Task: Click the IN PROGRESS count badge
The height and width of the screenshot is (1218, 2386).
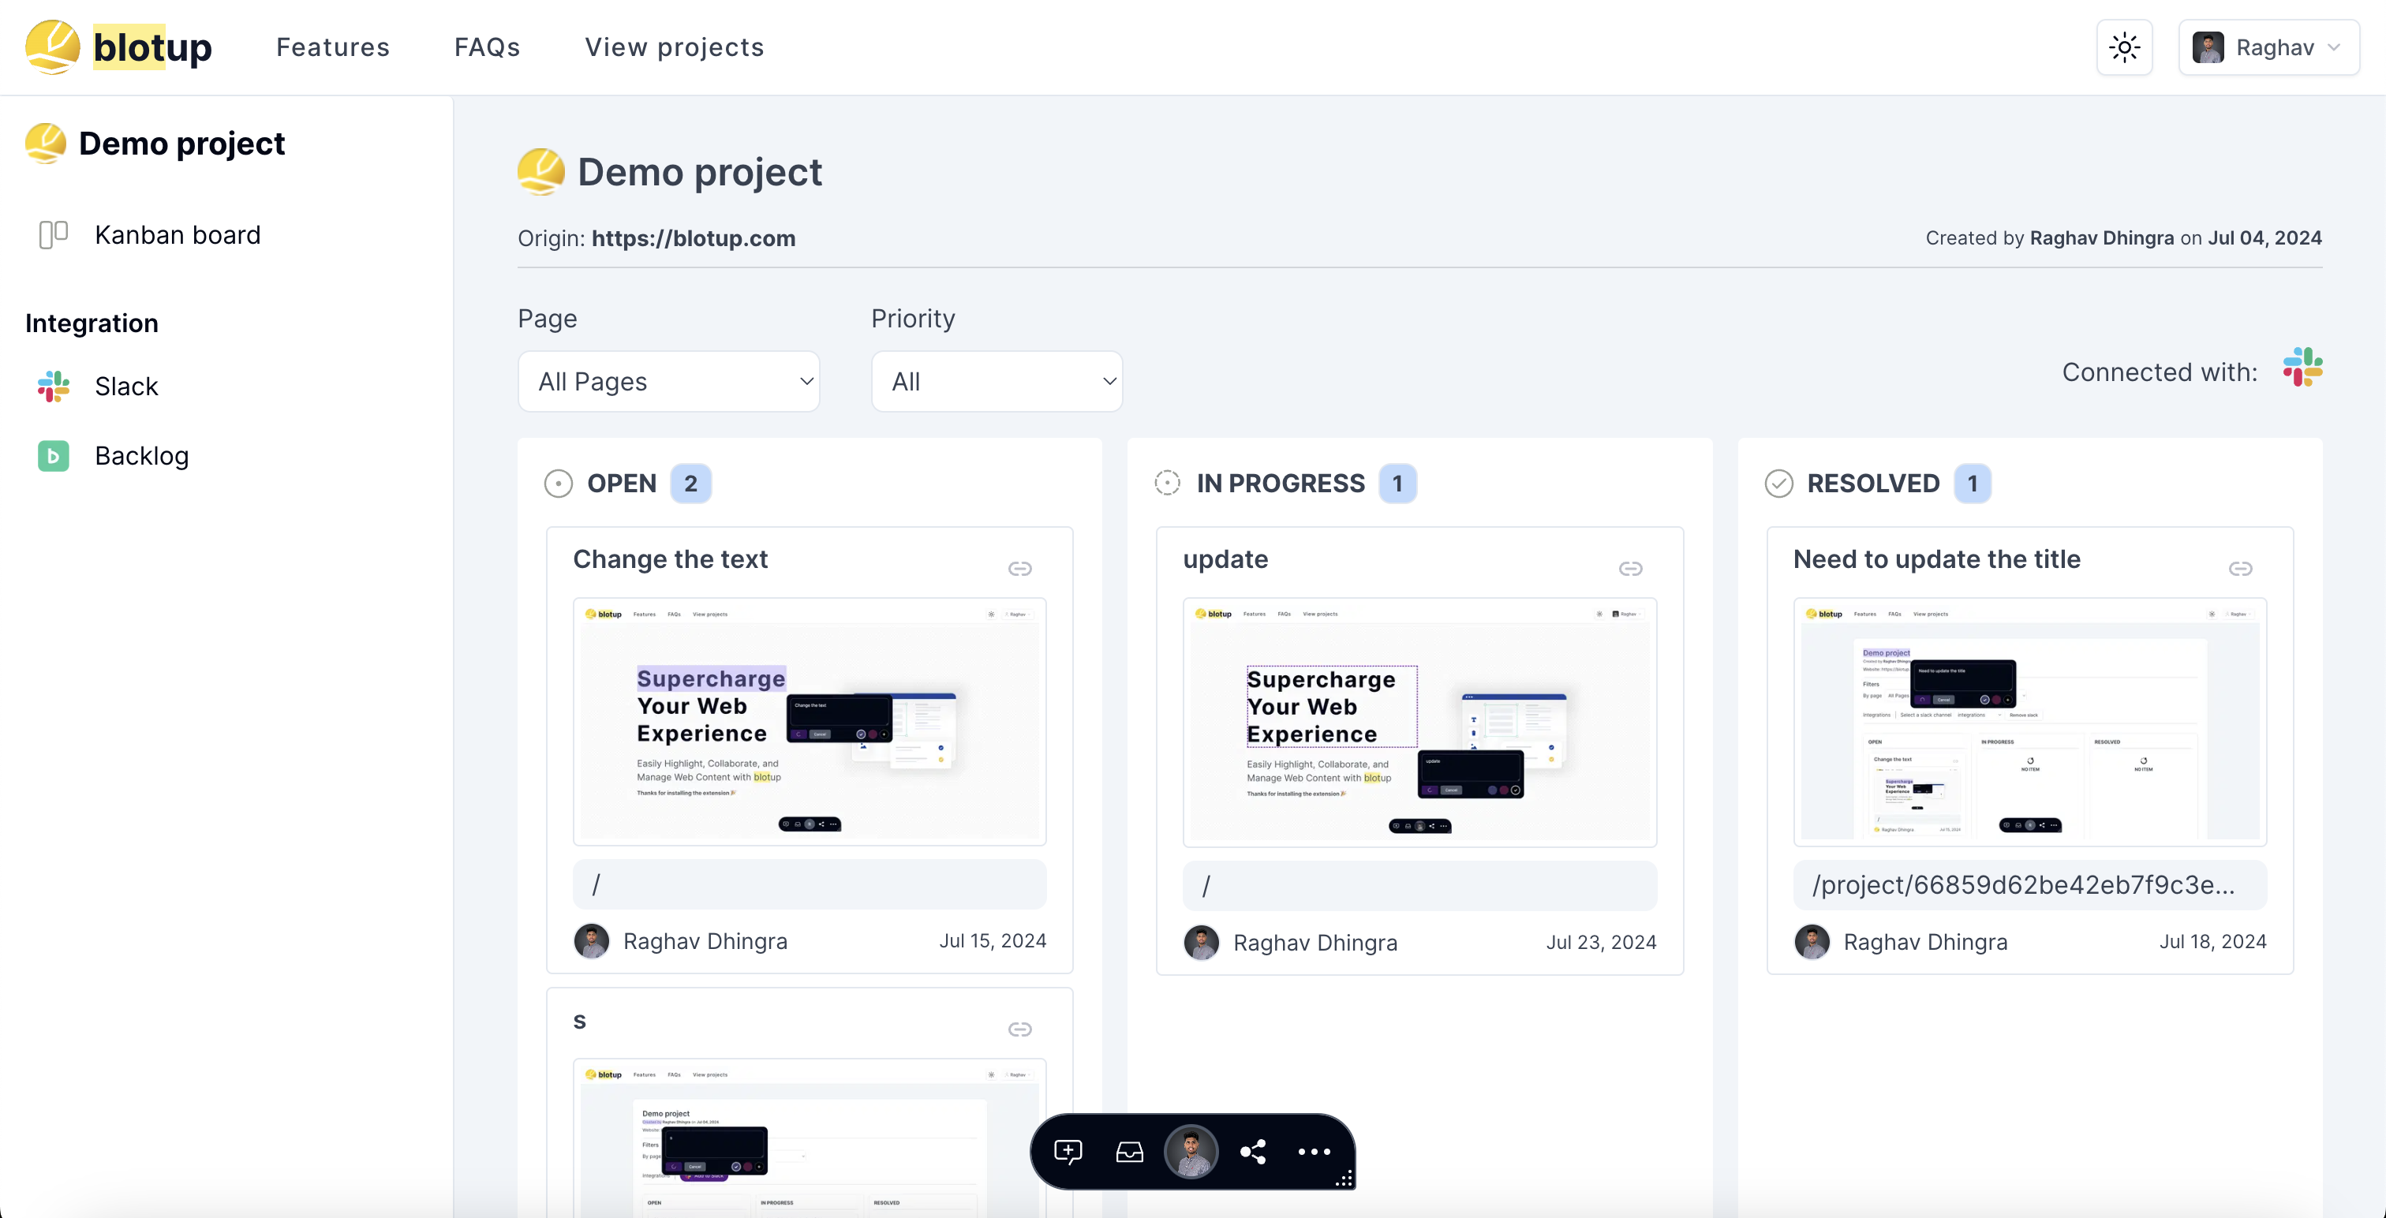Action: tap(1397, 484)
